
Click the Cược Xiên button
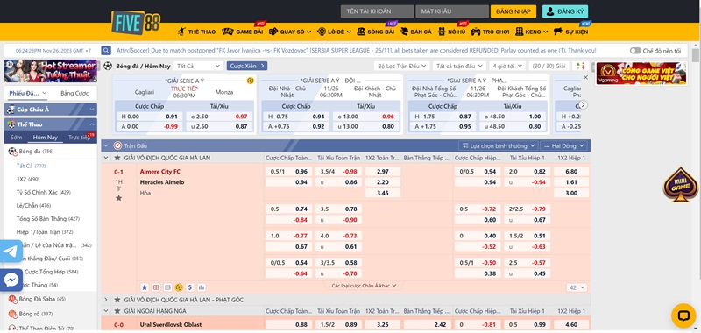point(247,66)
